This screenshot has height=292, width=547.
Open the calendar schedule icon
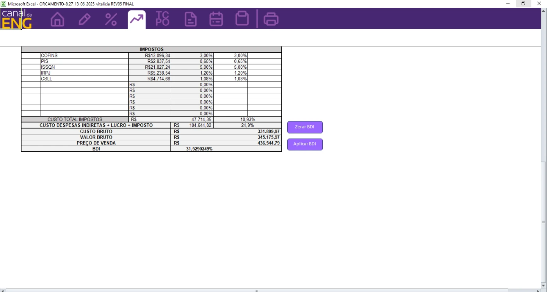216,19
